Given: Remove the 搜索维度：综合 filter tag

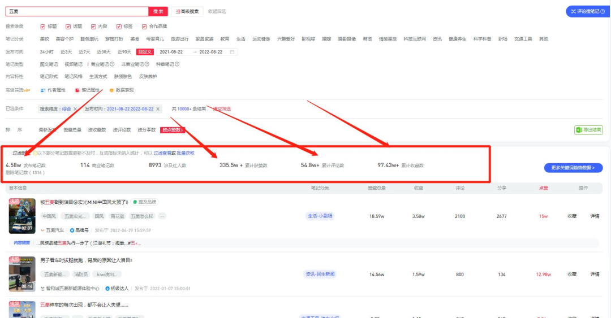Looking at the screenshot, I should tap(75, 109).
